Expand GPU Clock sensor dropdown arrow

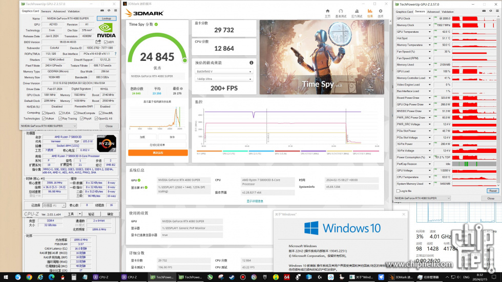pyautogui.click(x=430, y=18)
